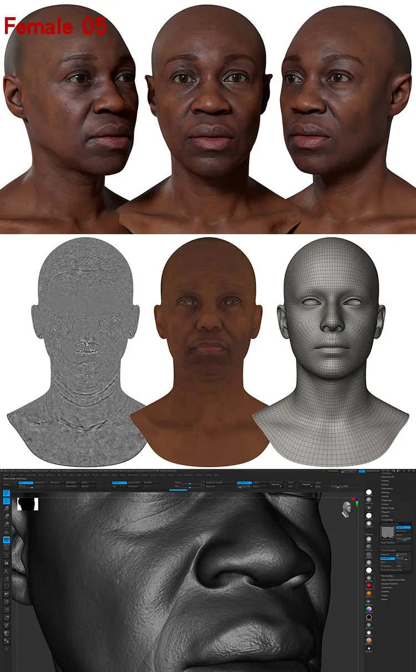Expand the Display Properties subpalette
This screenshot has width=416, height=672.
(x=390, y=584)
